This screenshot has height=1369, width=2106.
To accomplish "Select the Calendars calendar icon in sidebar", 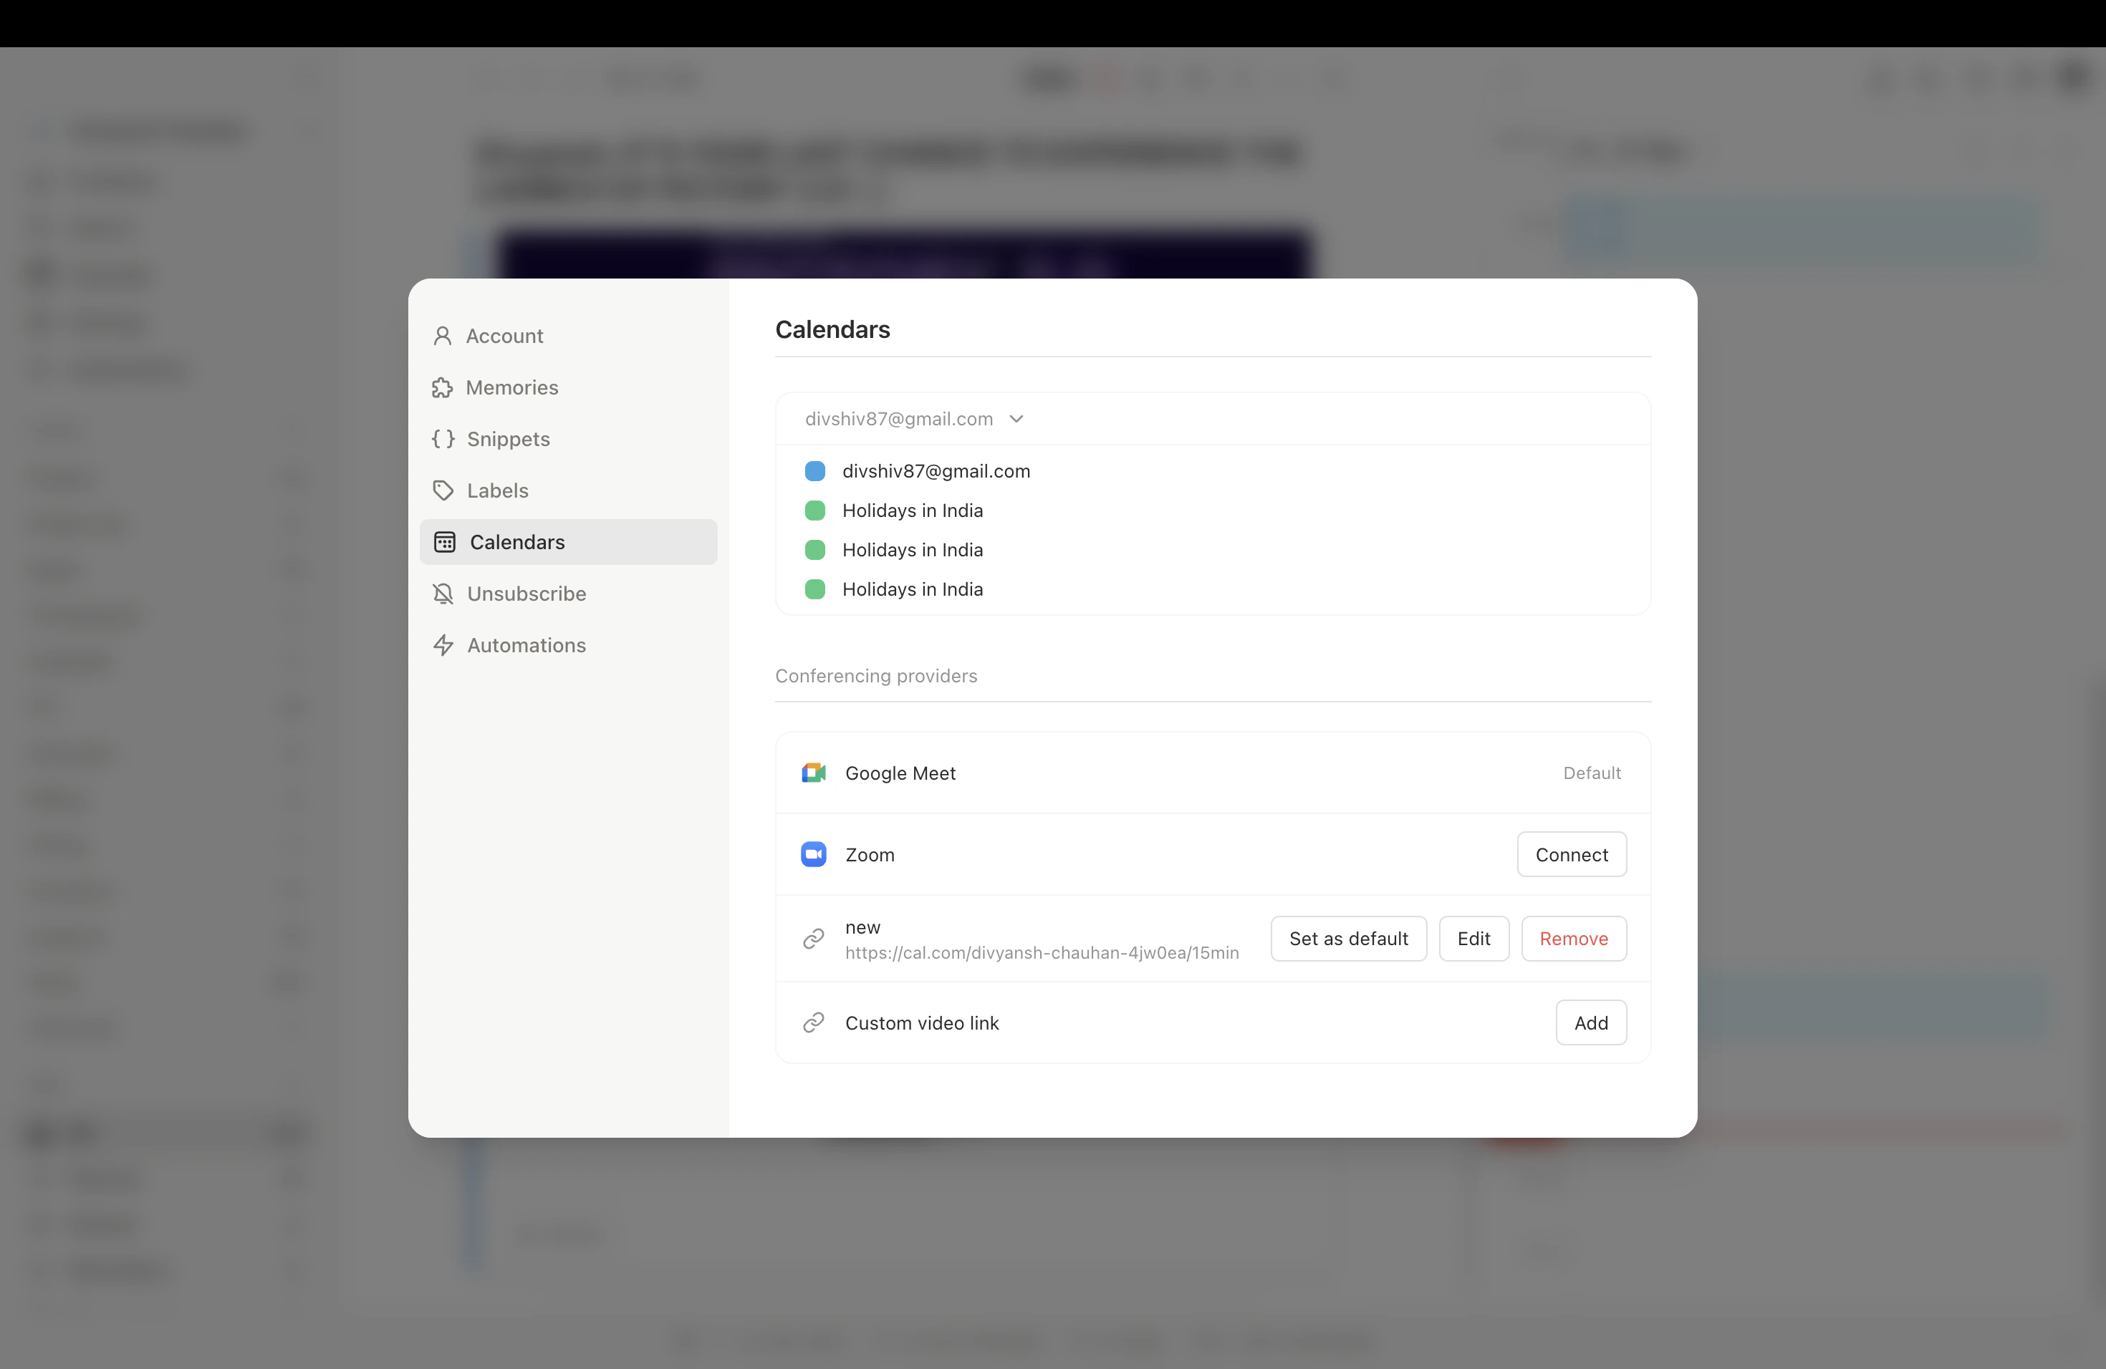I will [443, 542].
